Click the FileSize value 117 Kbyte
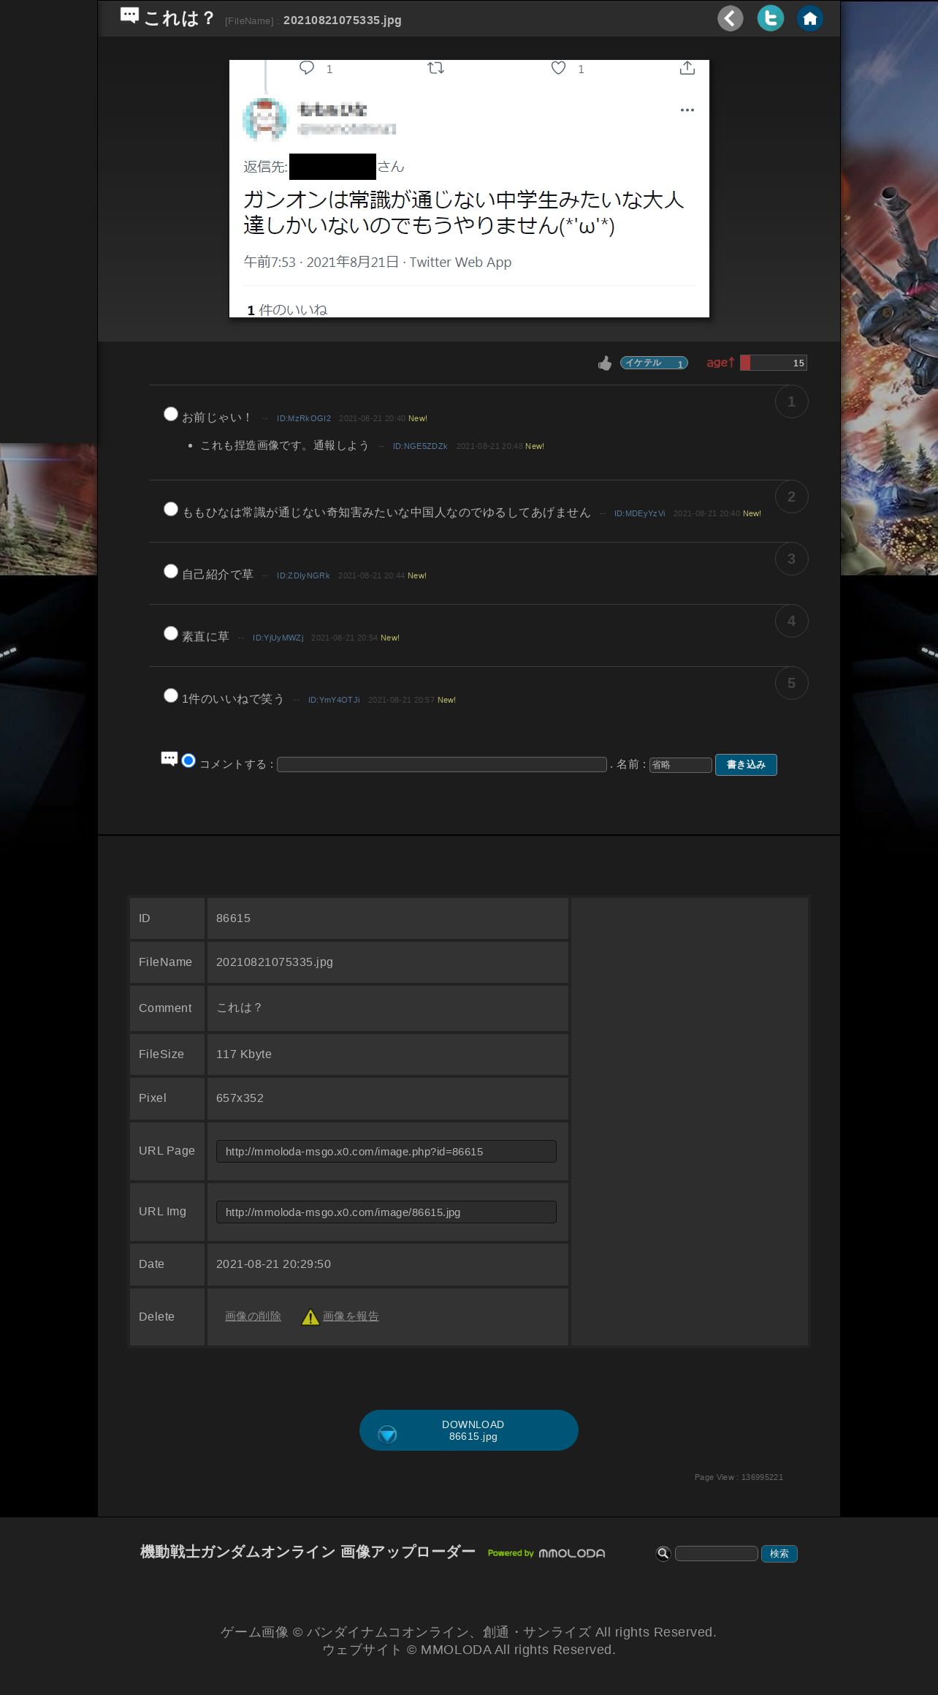The width and height of the screenshot is (938, 1695). (244, 1054)
